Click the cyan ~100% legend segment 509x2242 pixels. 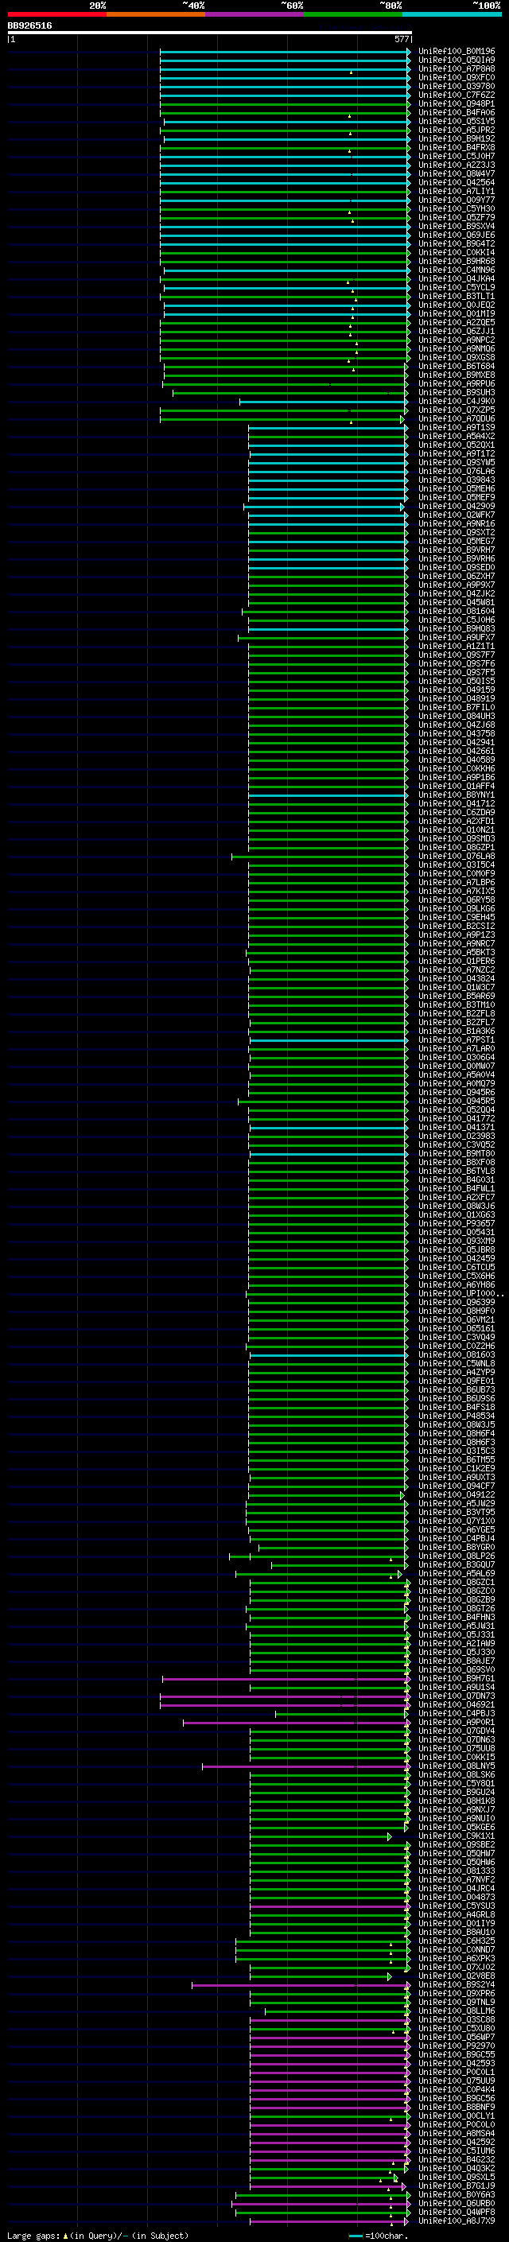click(x=452, y=14)
